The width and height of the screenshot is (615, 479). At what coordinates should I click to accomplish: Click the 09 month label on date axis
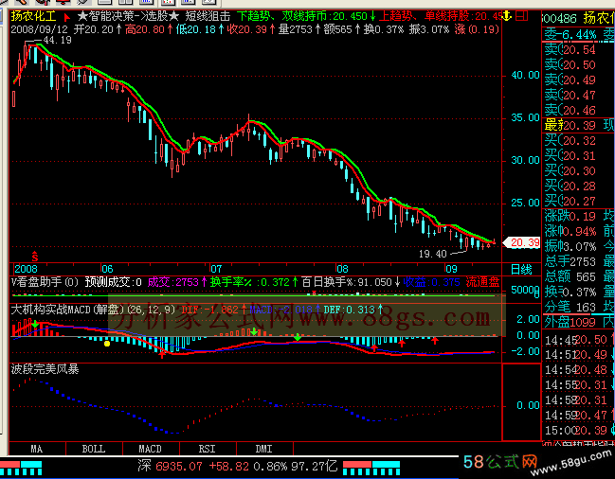tap(451, 269)
